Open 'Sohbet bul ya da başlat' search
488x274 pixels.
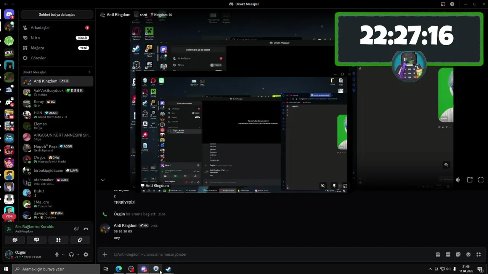tap(57, 14)
